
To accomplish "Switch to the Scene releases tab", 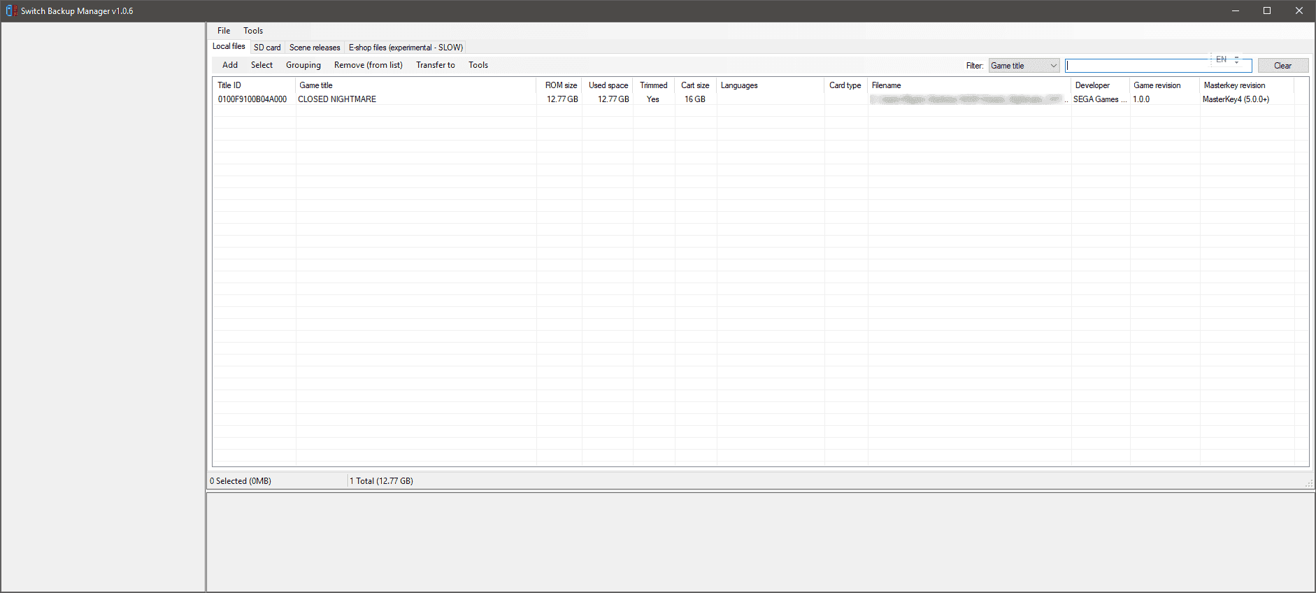I will point(315,48).
